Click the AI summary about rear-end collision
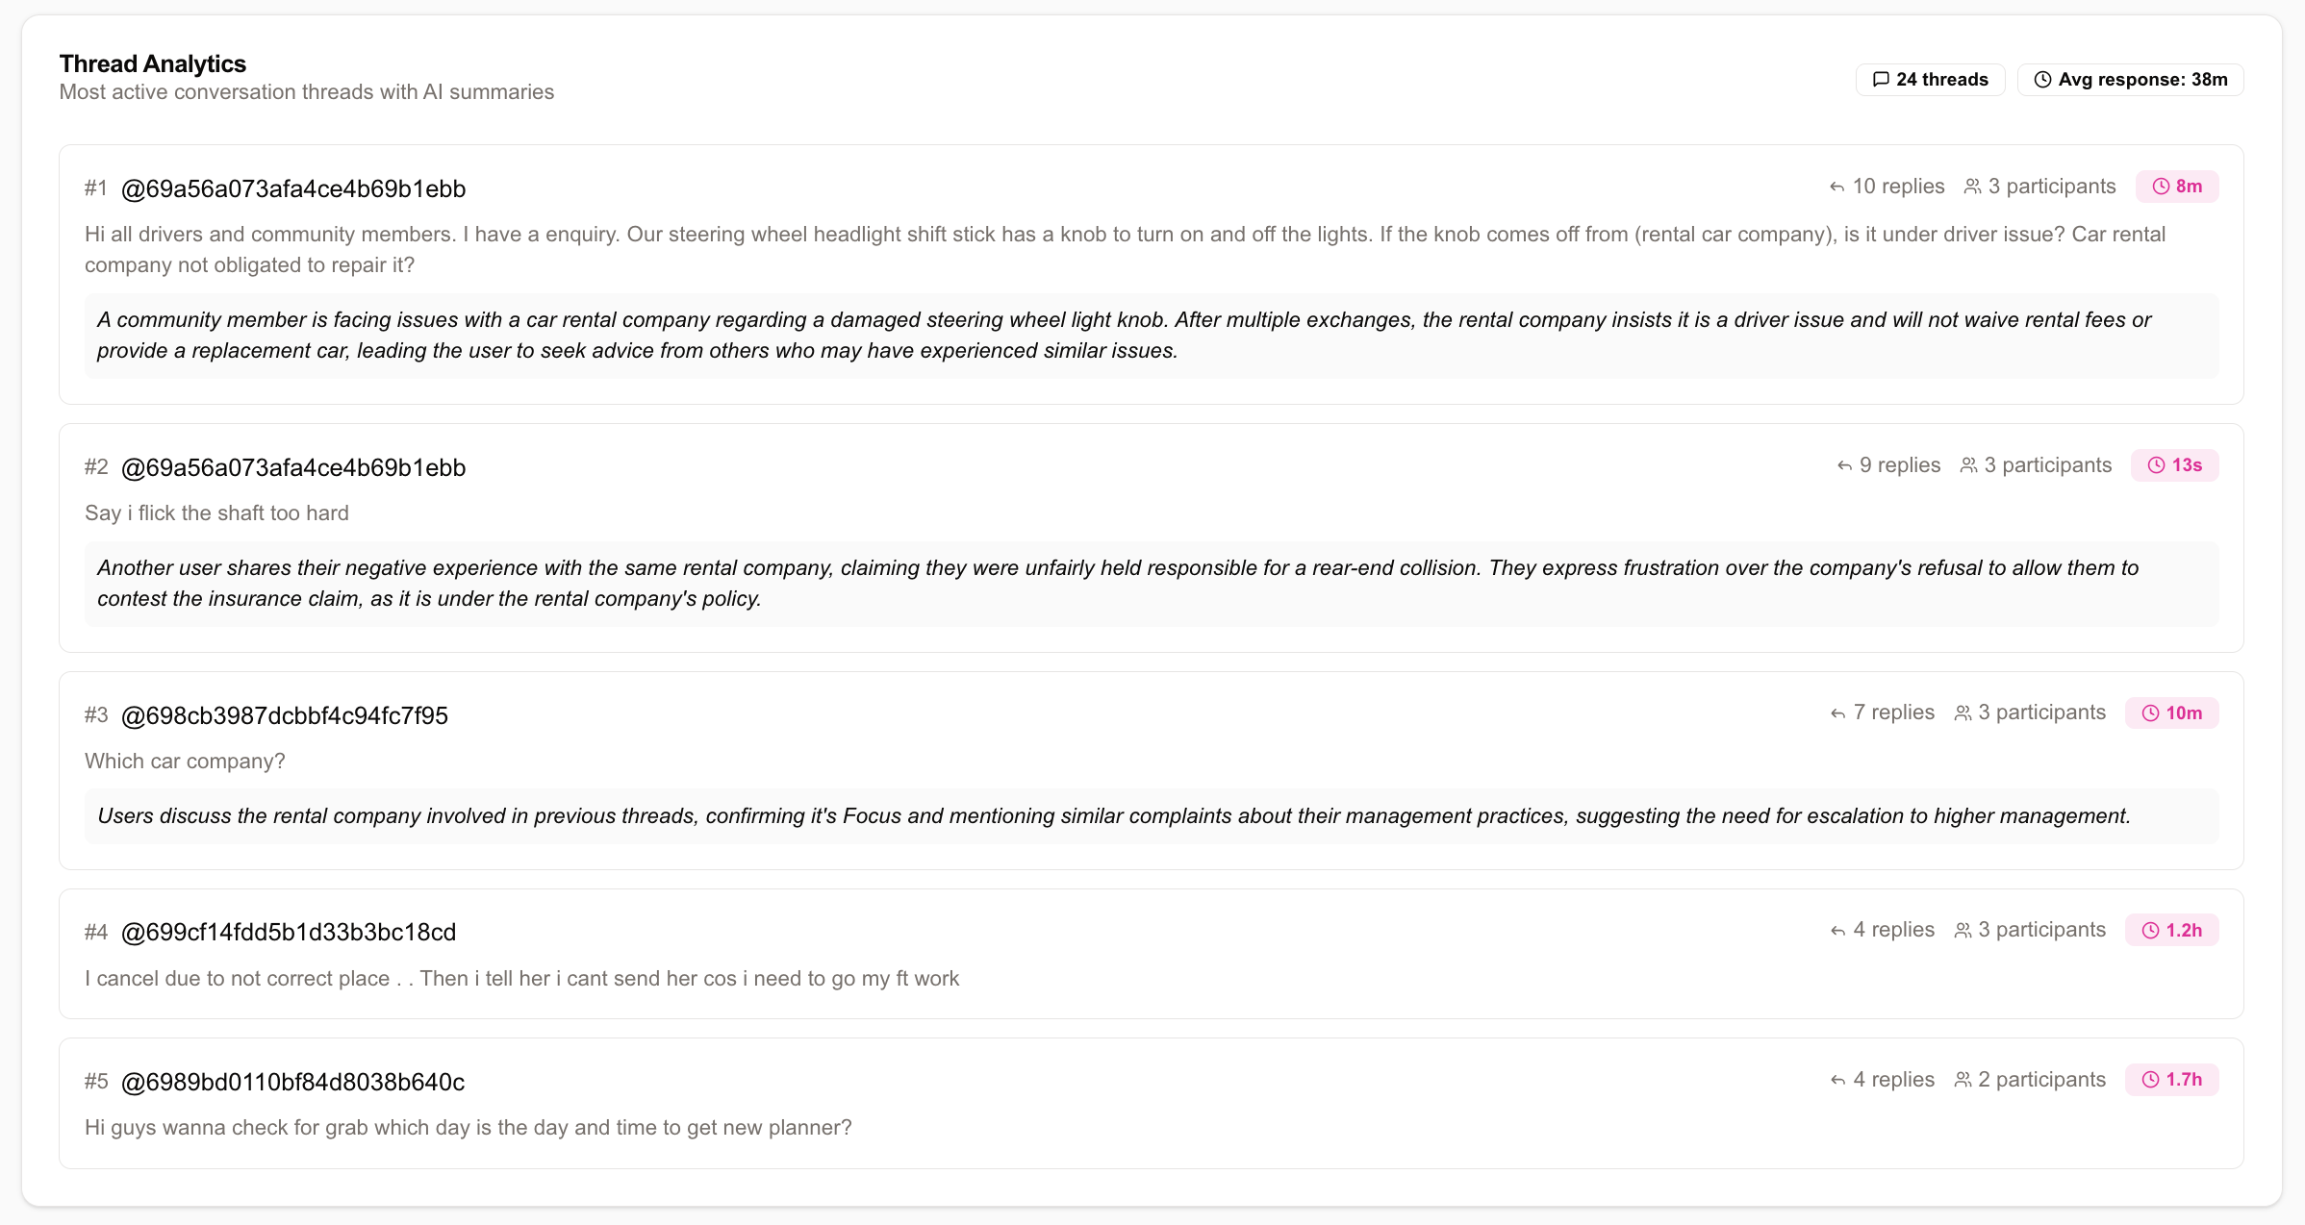The image size is (2305, 1225). point(1152,584)
